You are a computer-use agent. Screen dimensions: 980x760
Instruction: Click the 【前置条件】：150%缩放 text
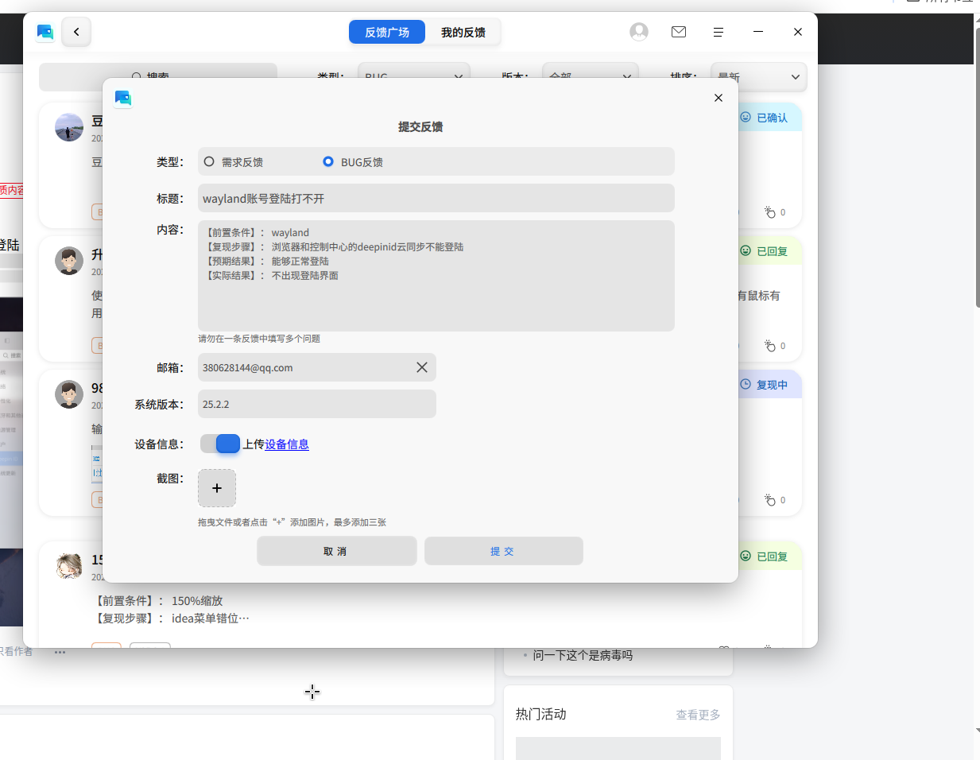click(157, 600)
